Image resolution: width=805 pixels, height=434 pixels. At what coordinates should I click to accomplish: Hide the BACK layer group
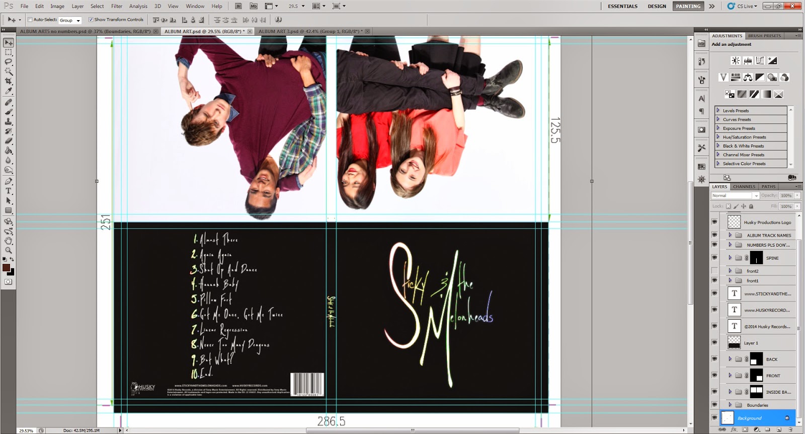[714, 359]
